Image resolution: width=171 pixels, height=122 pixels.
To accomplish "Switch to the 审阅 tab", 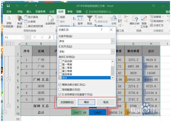I will point(70,11).
